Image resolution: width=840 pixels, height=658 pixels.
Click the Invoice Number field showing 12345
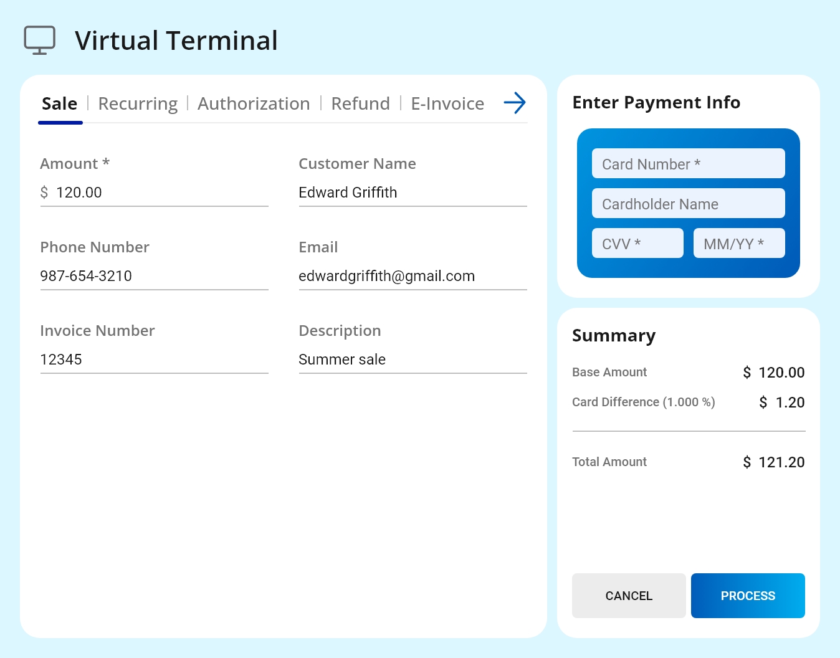click(x=154, y=360)
